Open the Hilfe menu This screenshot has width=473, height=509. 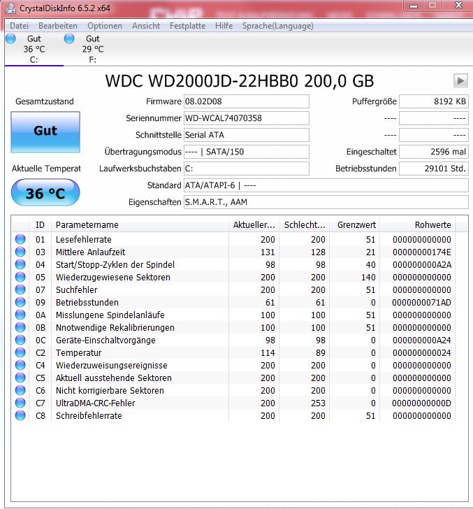pyautogui.click(x=224, y=26)
